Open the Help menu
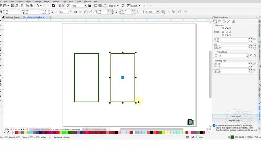The width and height of the screenshot is (261, 147). coord(96,2)
